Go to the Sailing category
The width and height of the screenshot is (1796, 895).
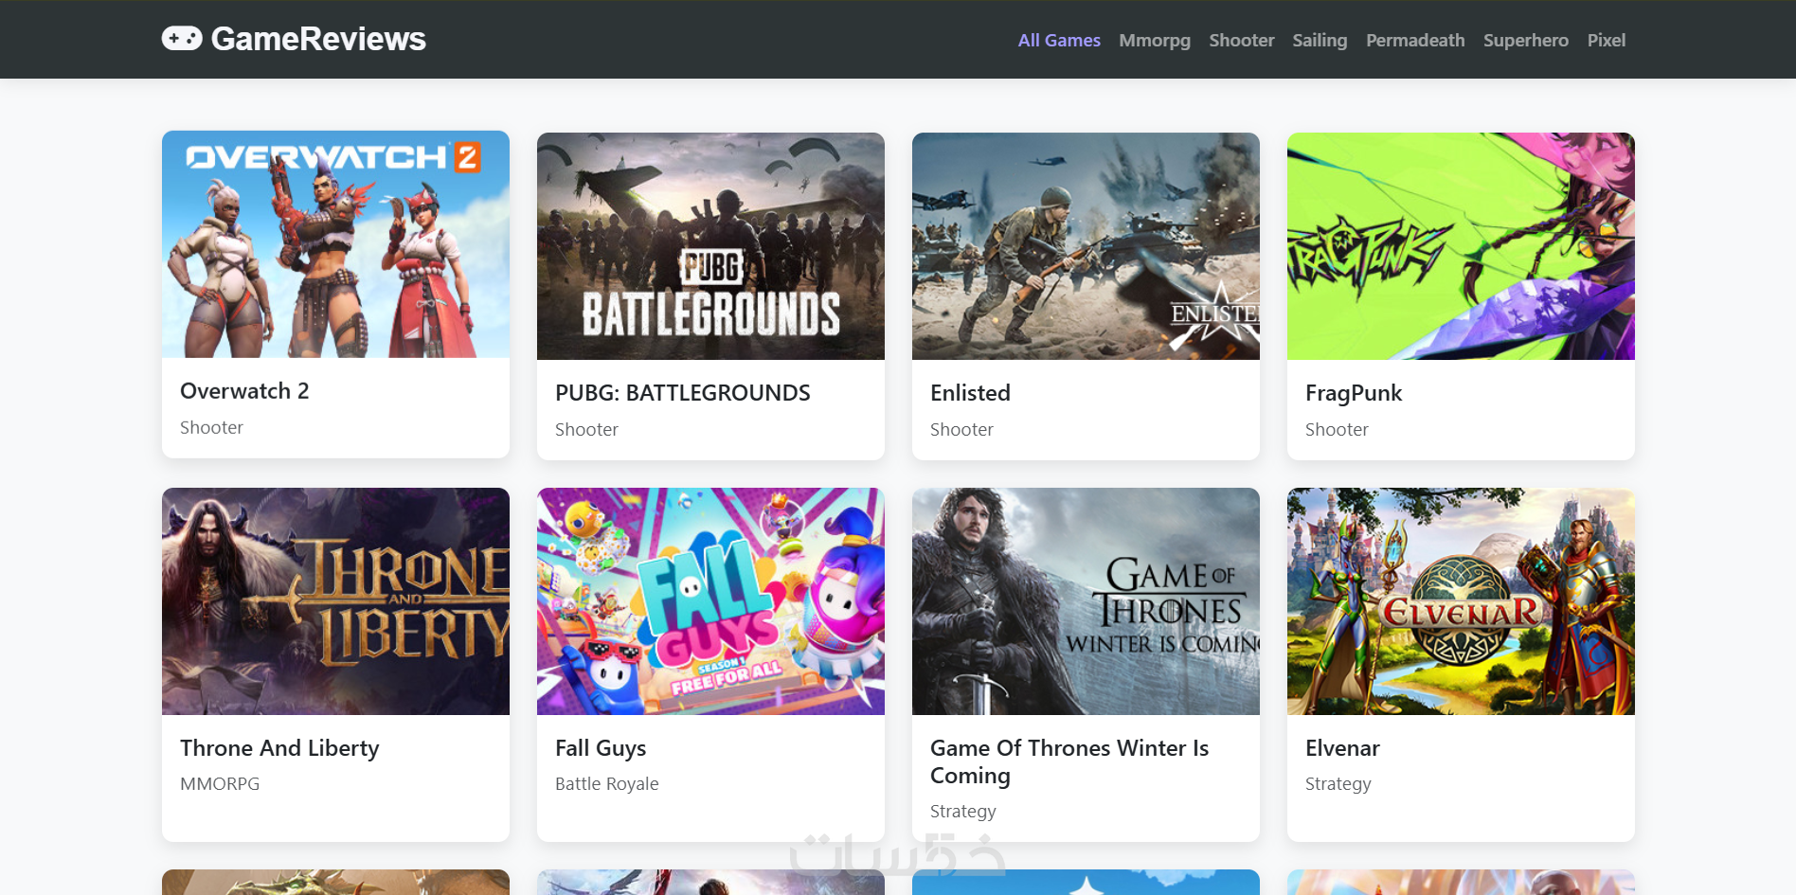1320,40
